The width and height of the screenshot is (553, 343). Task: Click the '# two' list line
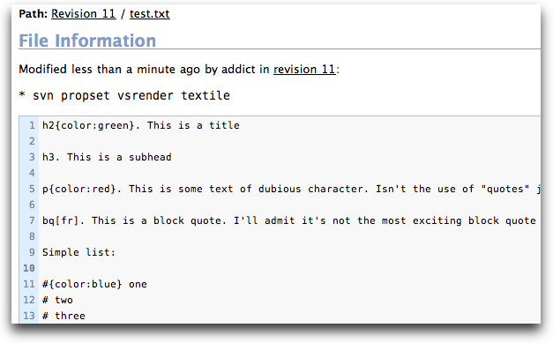pos(57,300)
